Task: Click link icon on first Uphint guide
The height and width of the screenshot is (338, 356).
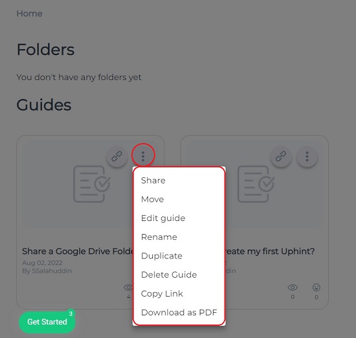Action: [281, 156]
